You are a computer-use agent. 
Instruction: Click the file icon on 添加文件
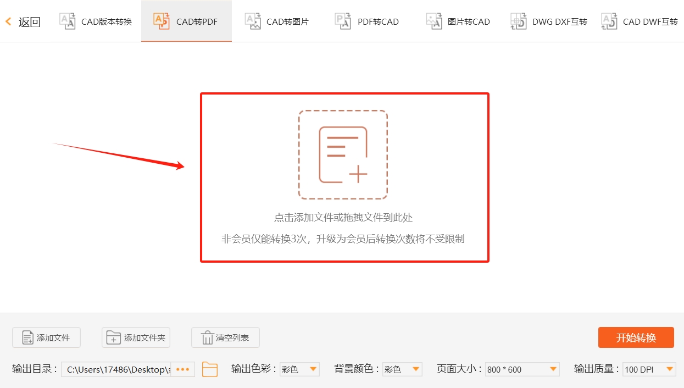28,337
